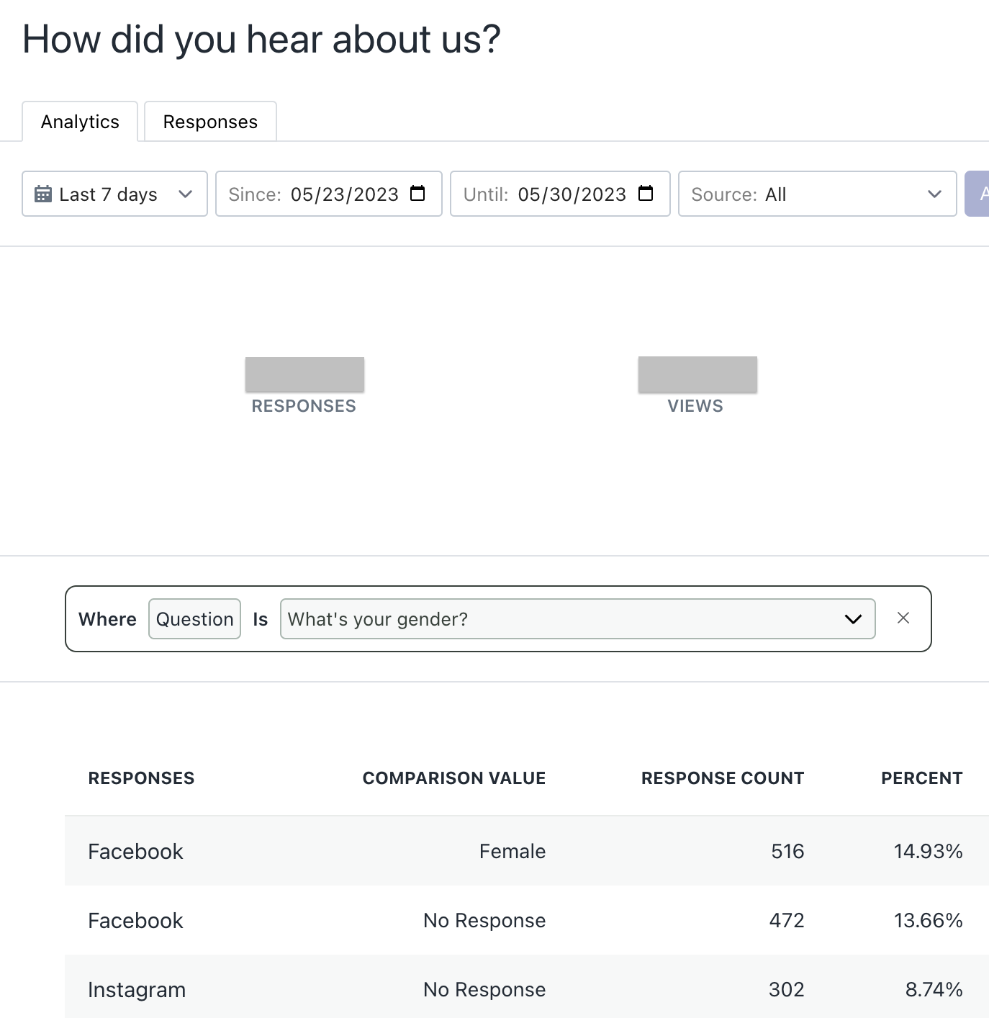Open the Since date picker calendar icon

(417, 194)
